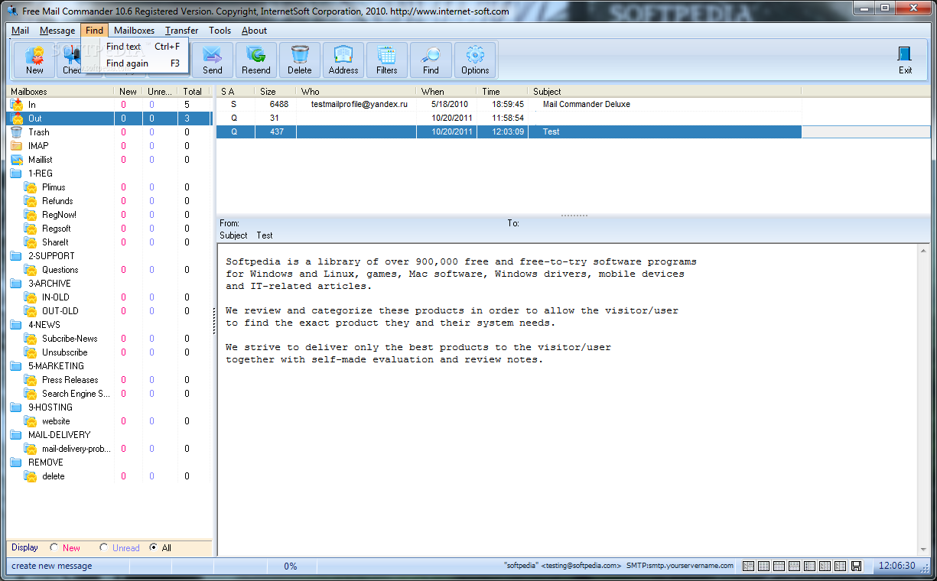This screenshot has width=937, height=581.
Task: Select the RegNow! mailbox
Action: coord(59,215)
